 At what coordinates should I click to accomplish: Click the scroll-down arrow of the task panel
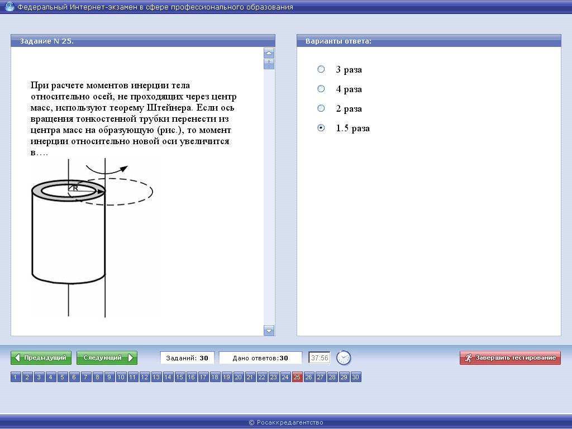tap(269, 331)
